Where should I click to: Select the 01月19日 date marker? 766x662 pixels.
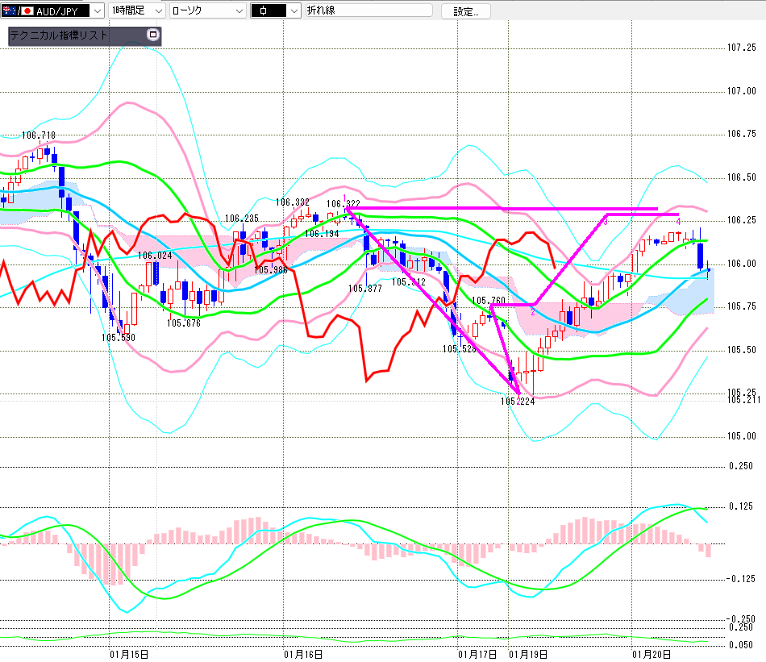pos(528,653)
